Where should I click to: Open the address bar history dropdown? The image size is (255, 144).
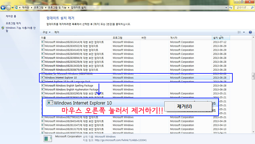pos(226,8)
